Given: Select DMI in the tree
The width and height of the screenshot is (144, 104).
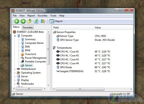Looking at the screenshot, I should 27,47.
